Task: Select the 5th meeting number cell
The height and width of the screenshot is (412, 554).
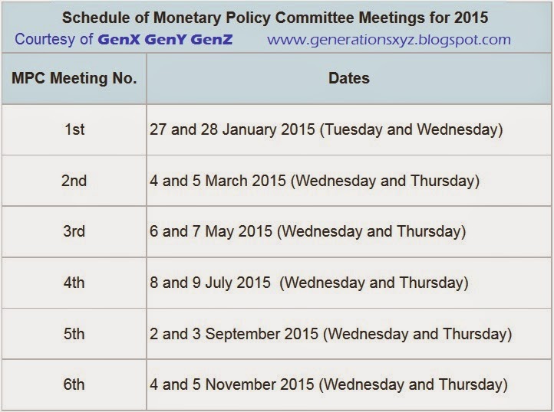Action: click(74, 334)
